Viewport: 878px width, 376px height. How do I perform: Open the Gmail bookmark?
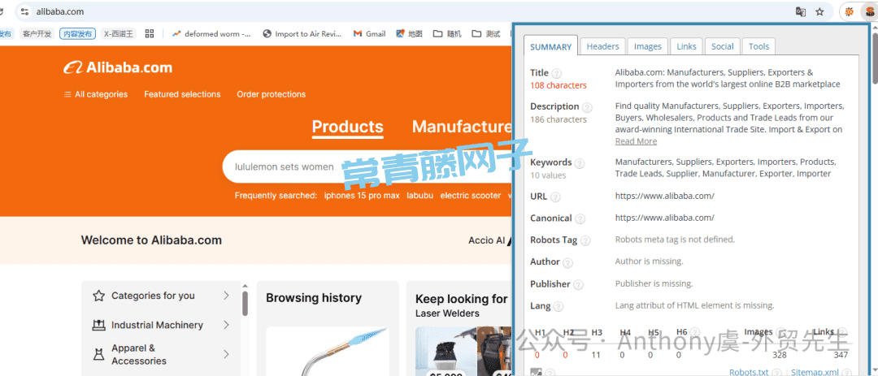(x=370, y=33)
